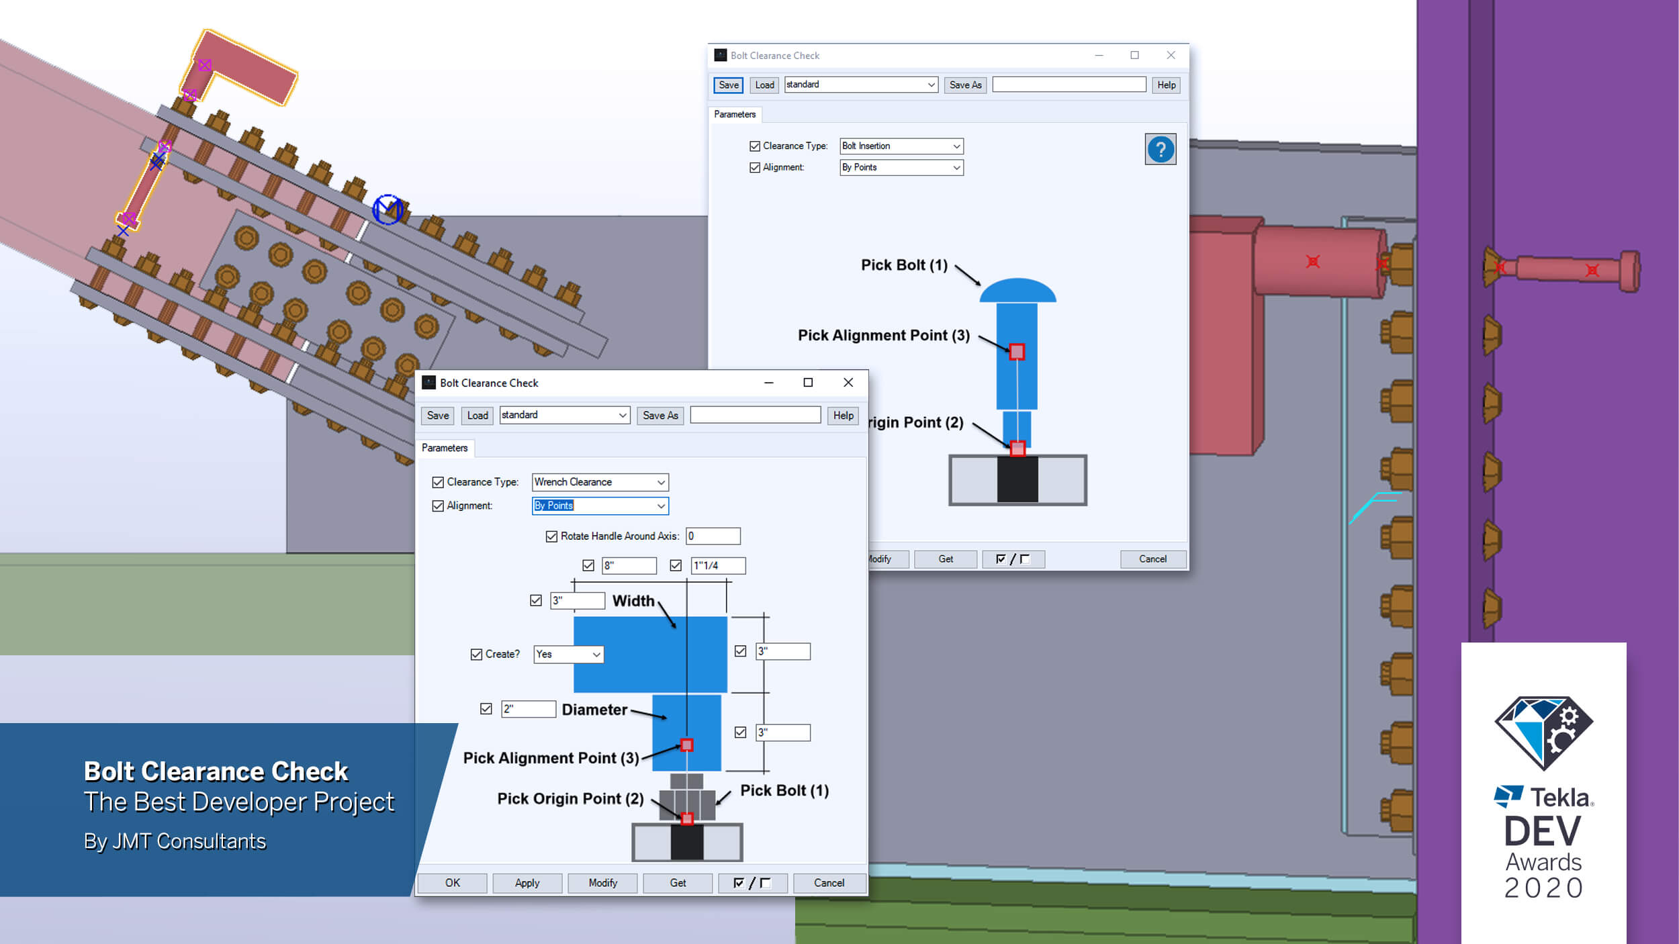The image size is (1679, 944).
Task: Expand the By Points alignment dropdown
Action: click(x=660, y=506)
